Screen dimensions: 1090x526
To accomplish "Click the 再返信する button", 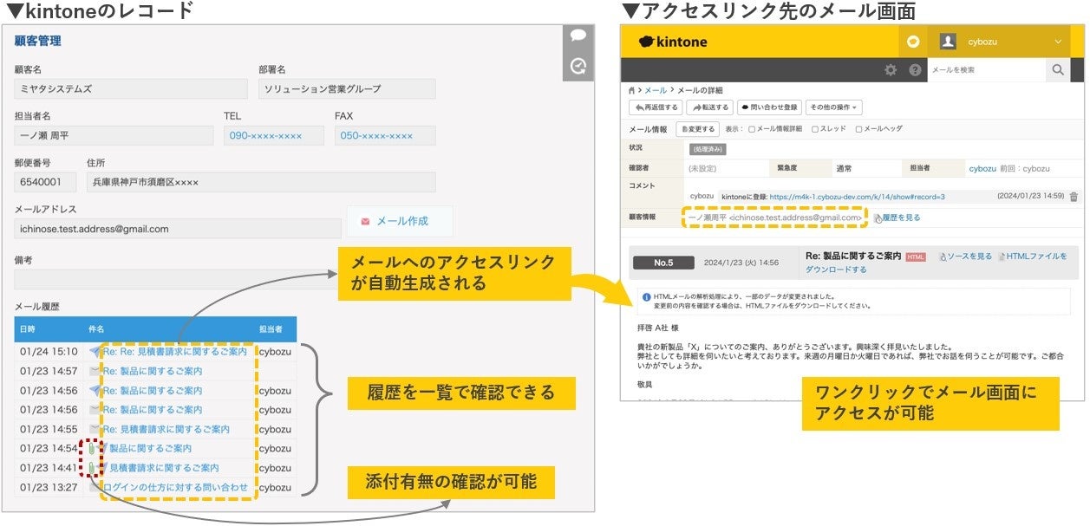I will (x=656, y=107).
